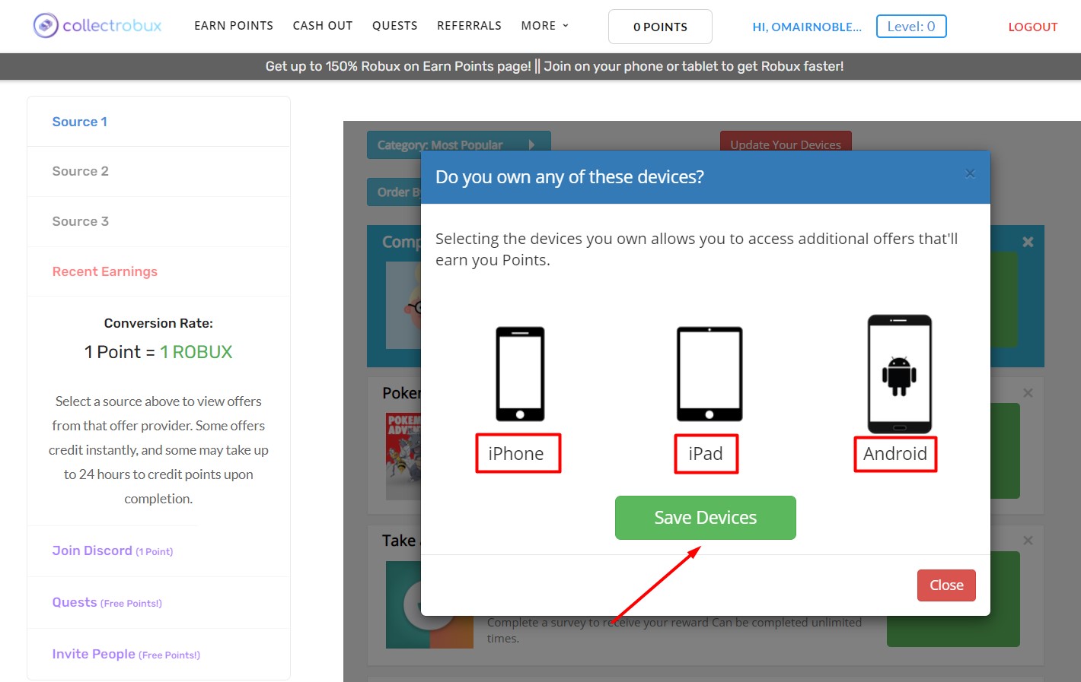Select the Android phone icon
The height and width of the screenshot is (682, 1081).
point(900,374)
